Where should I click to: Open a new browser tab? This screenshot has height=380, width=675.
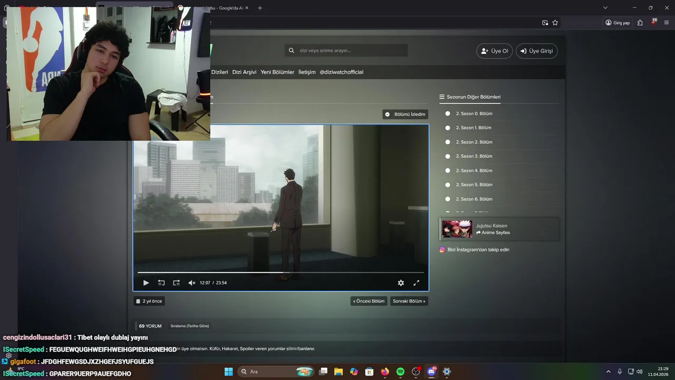click(x=260, y=8)
